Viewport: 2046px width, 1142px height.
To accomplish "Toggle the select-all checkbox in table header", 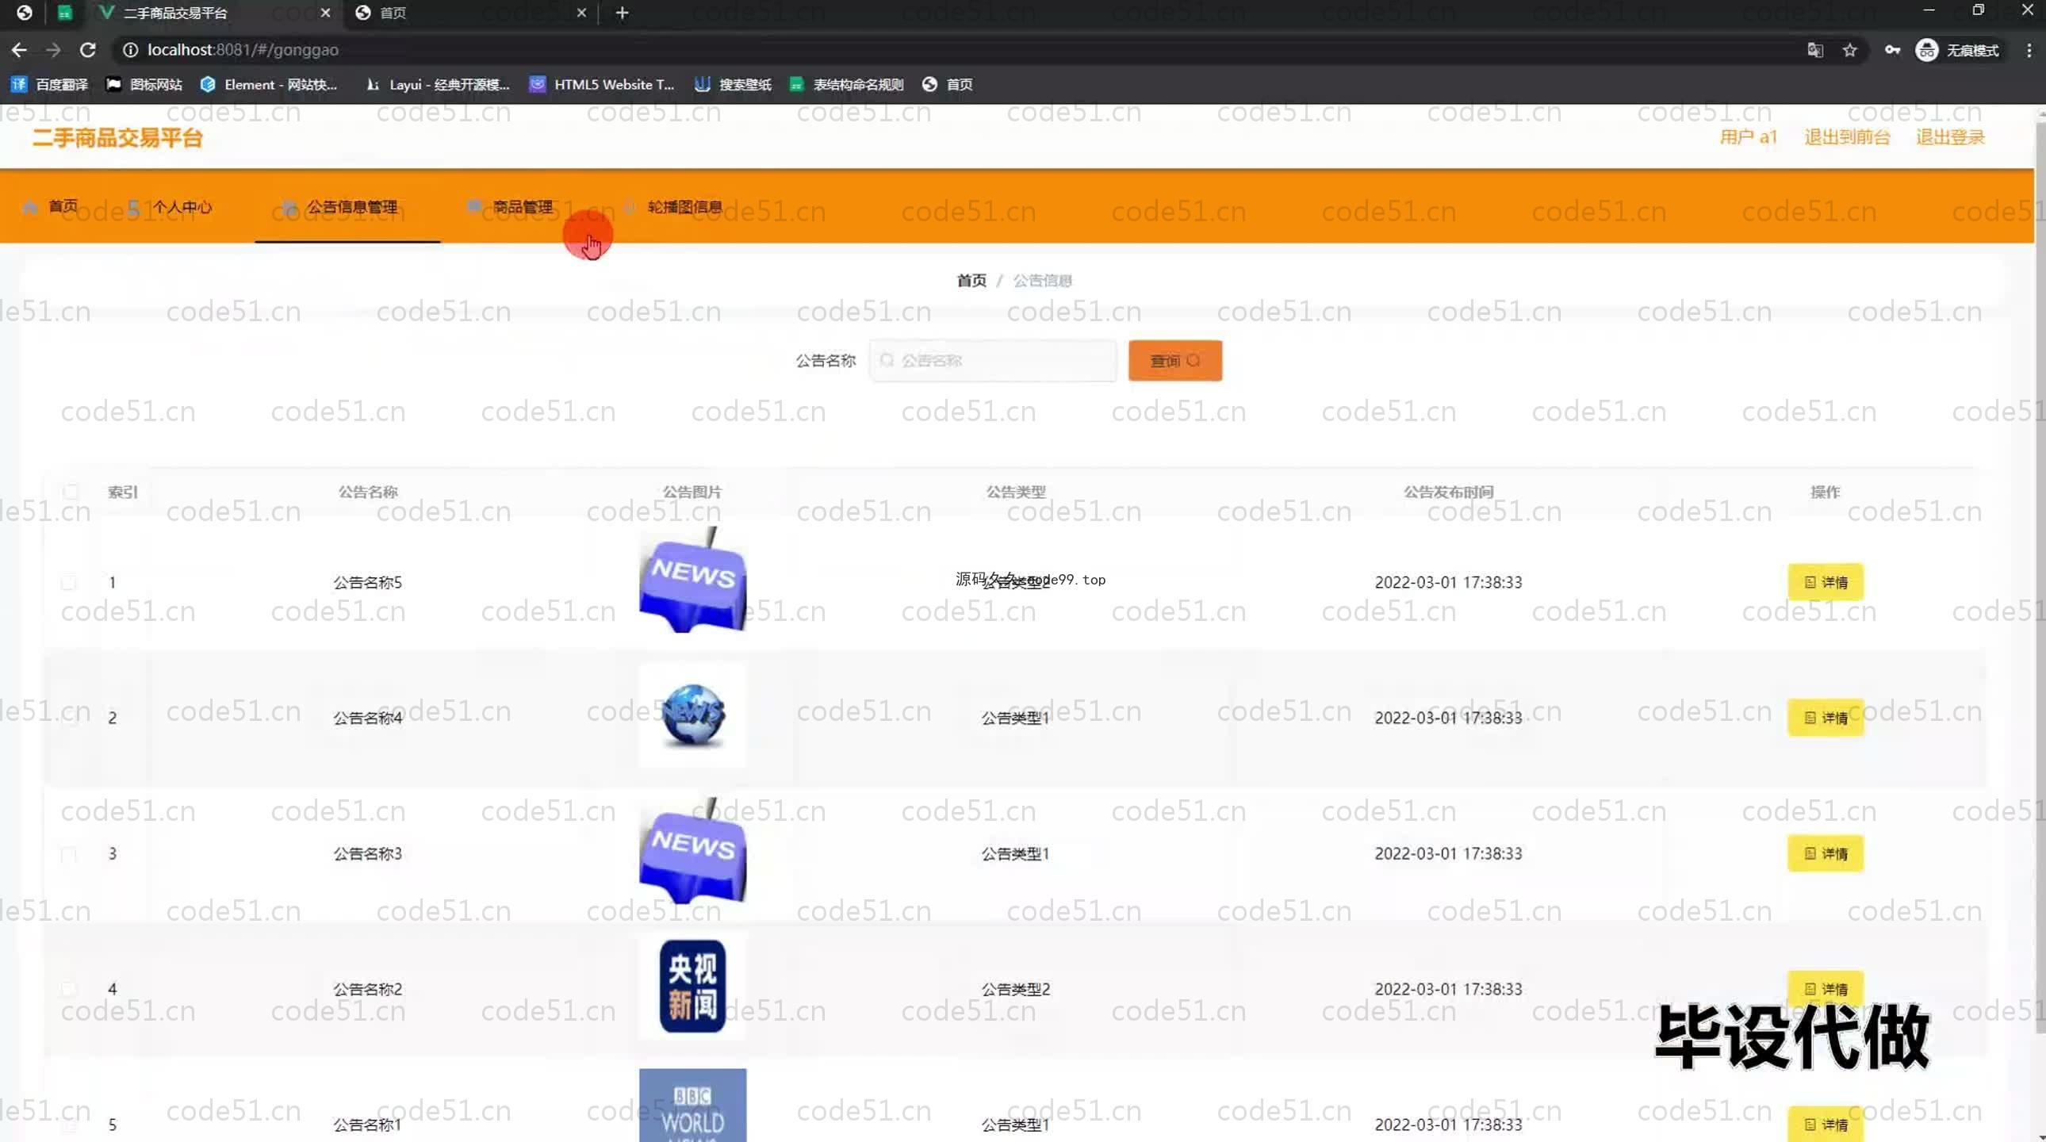I will 70,492.
